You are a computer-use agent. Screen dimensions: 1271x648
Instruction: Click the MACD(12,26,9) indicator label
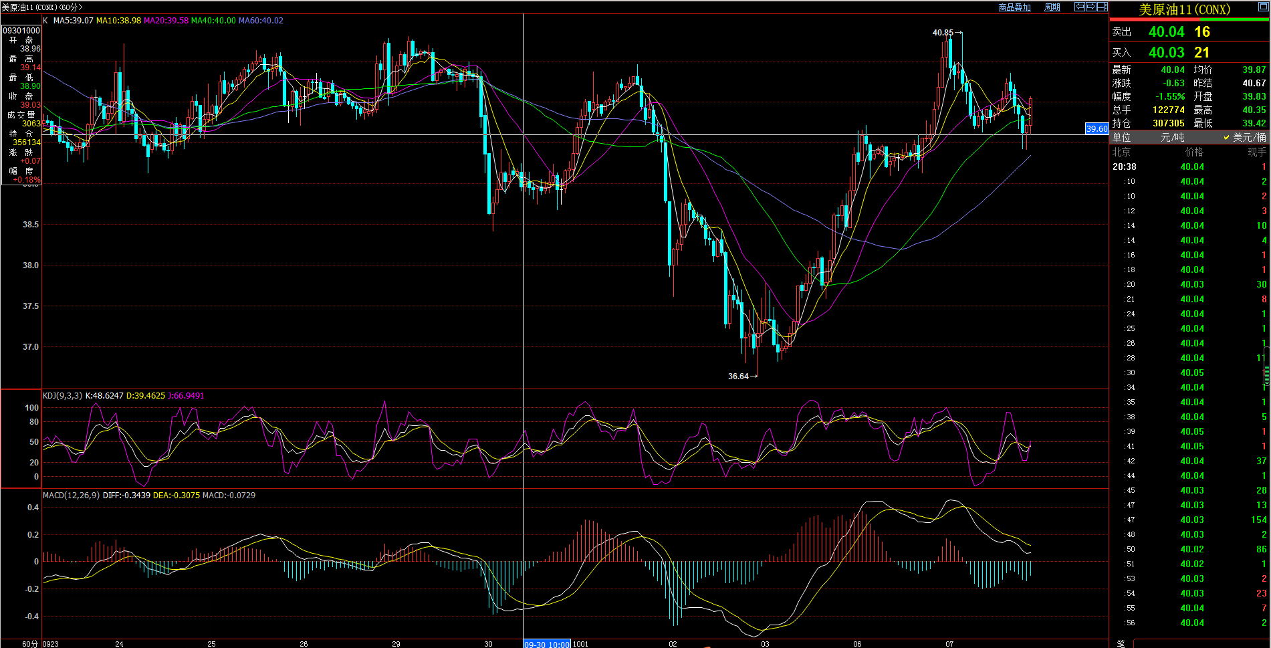(x=71, y=496)
